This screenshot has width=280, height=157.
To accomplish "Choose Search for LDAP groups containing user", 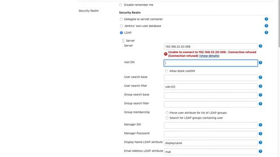I will (x=167, y=118).
